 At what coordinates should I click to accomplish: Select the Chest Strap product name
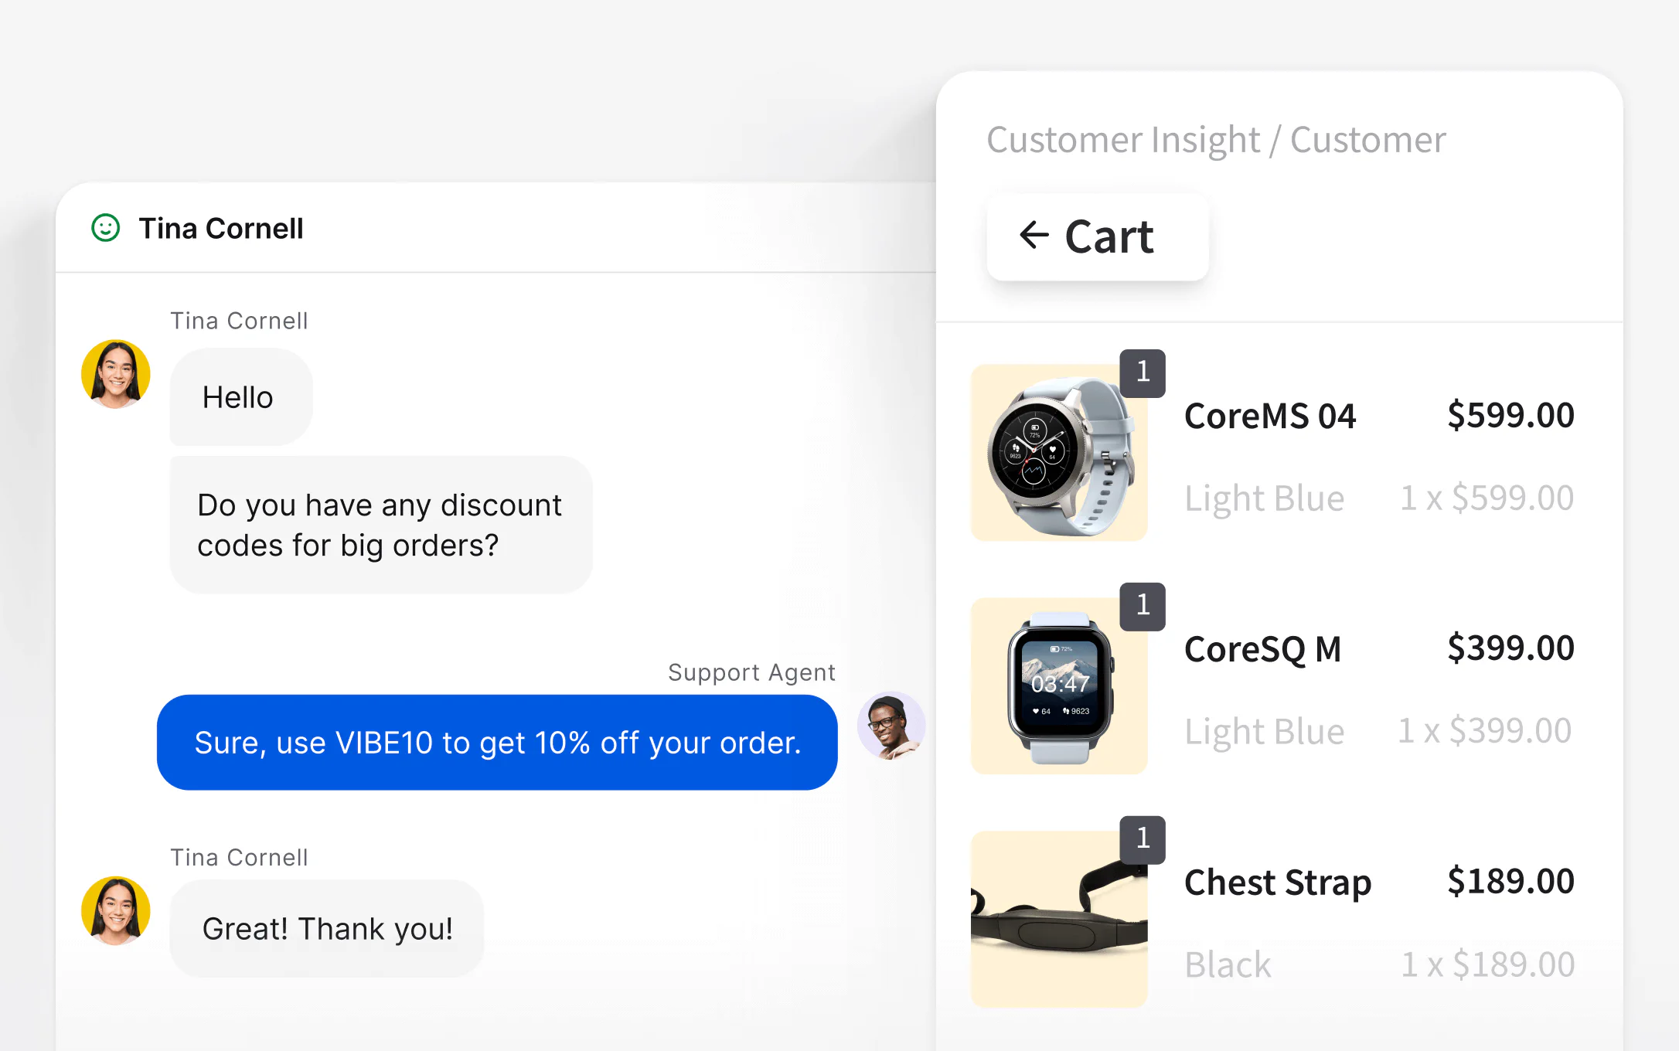(1277, 882)
